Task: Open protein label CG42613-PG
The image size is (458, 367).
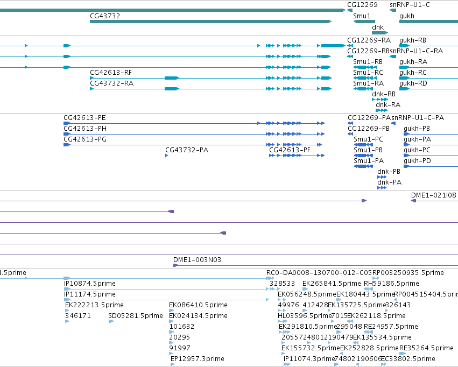Action: tap(85, 139)
